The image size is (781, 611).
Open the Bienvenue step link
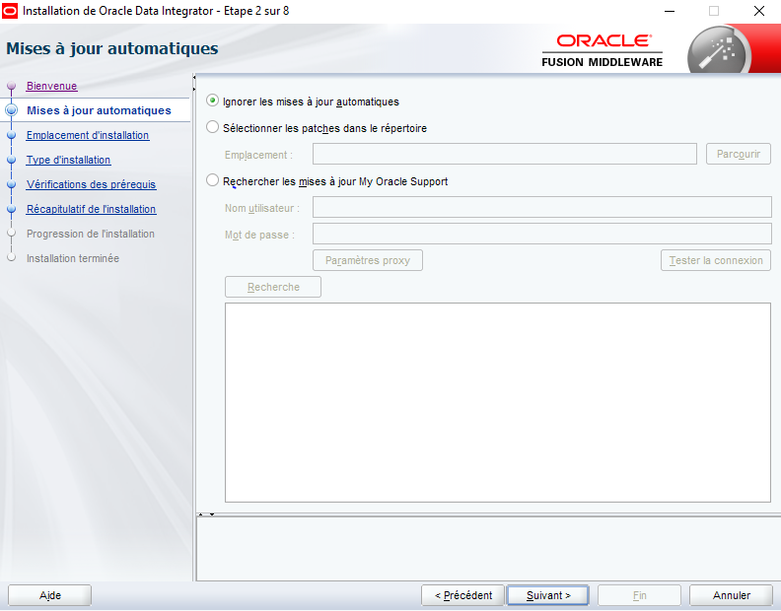(x=52, y=86)
